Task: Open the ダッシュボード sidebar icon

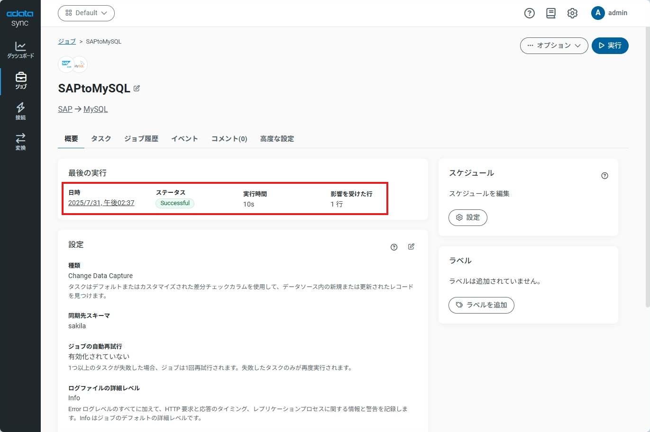Action: 20,50
